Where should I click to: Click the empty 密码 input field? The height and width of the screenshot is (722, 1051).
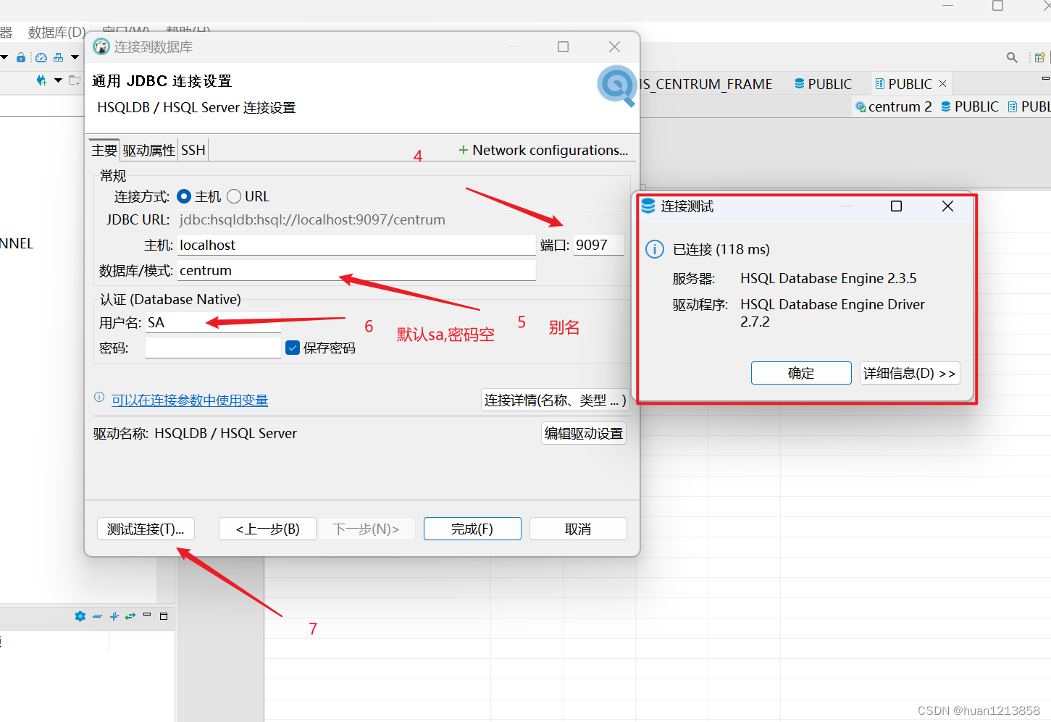coord(213,348)
